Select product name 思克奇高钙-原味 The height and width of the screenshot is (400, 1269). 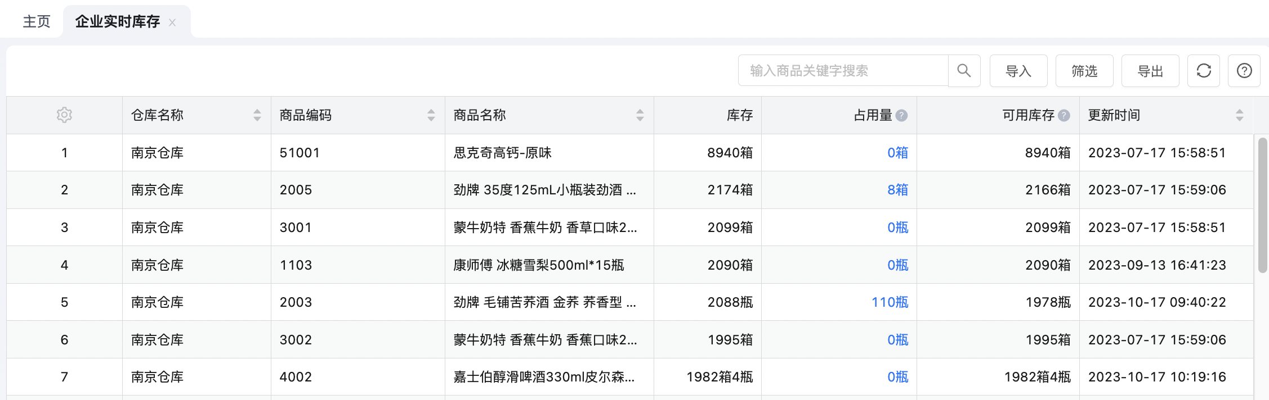tap(502, 153)
